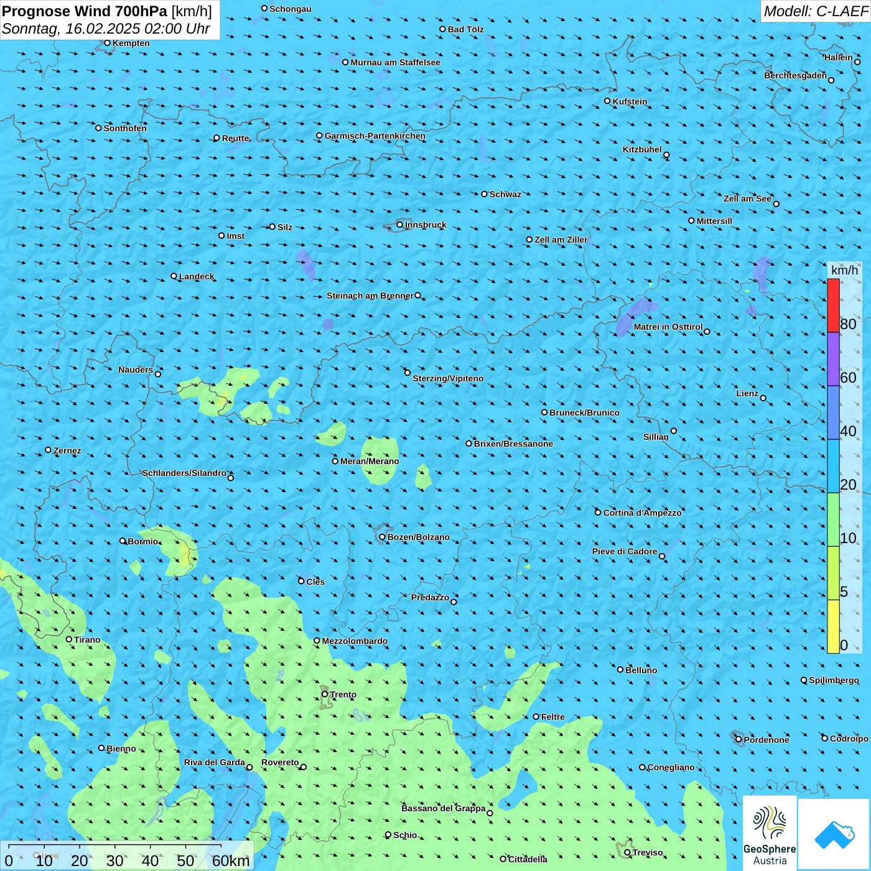This screenshot has width=871, height=871.
Task: Click the Zernez label
Action: (x=67, y=450)
